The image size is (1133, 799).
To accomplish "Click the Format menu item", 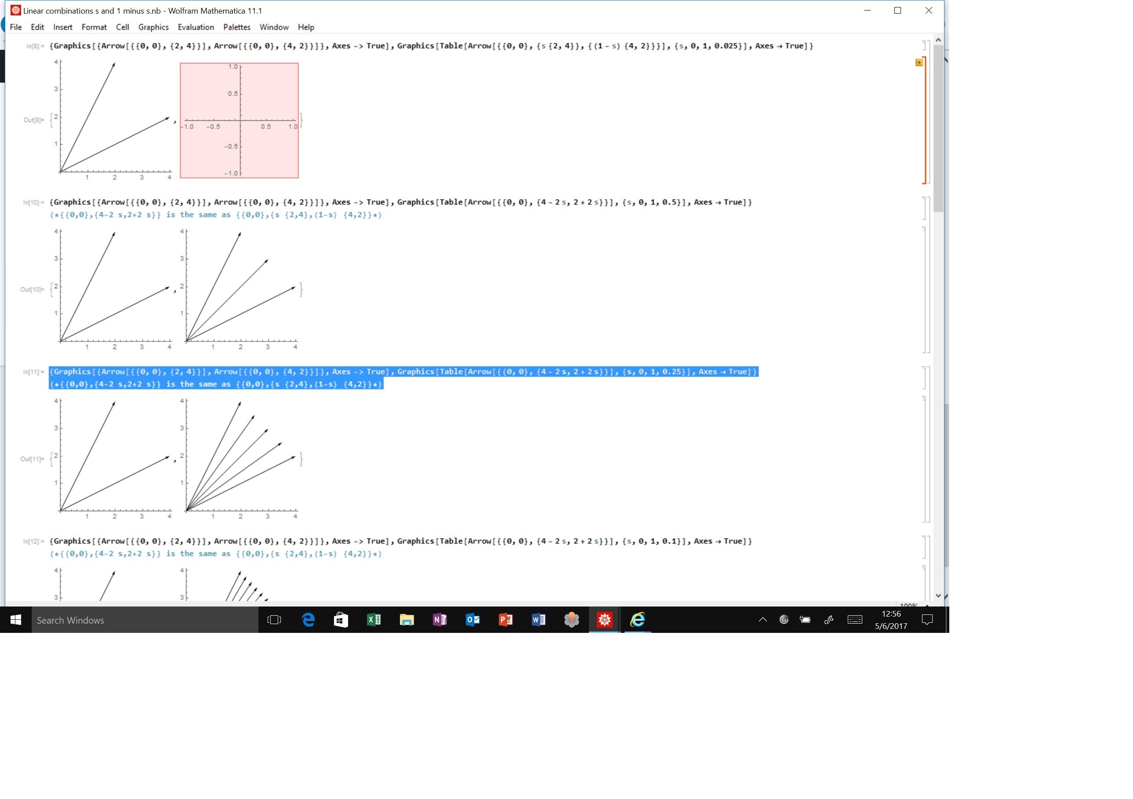I will (94, 27).
